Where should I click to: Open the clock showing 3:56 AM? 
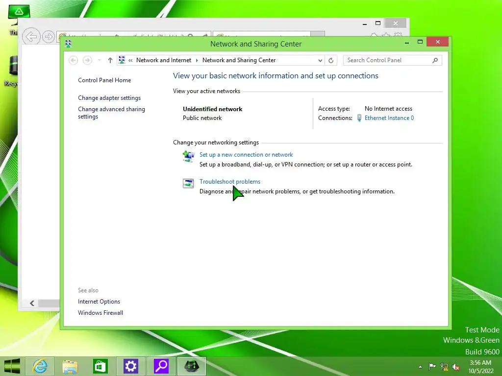[x=481, y=367]
